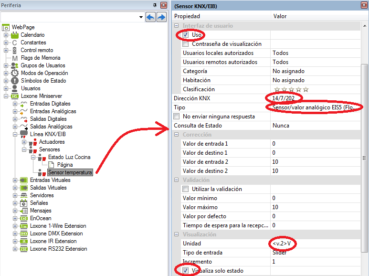Open the Periferia search dropdown arrow
This screenshot has width=369, height=276.
point(141,17)
